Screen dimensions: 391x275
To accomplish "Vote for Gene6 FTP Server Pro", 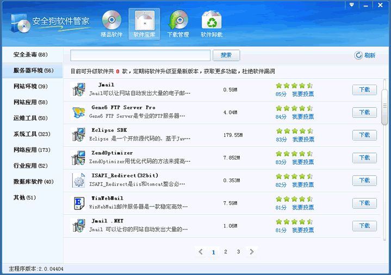I will click(303, 117).
